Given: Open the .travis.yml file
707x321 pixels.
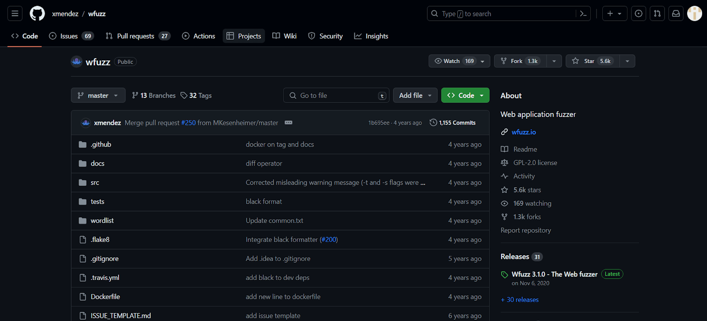Looking at the screenshot, I should click(105, 277).
